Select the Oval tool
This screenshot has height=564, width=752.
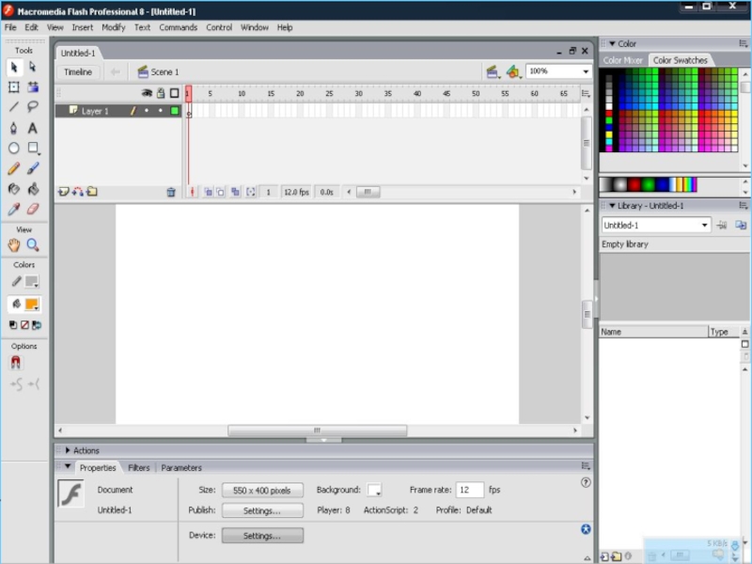[x=14, y=149]
